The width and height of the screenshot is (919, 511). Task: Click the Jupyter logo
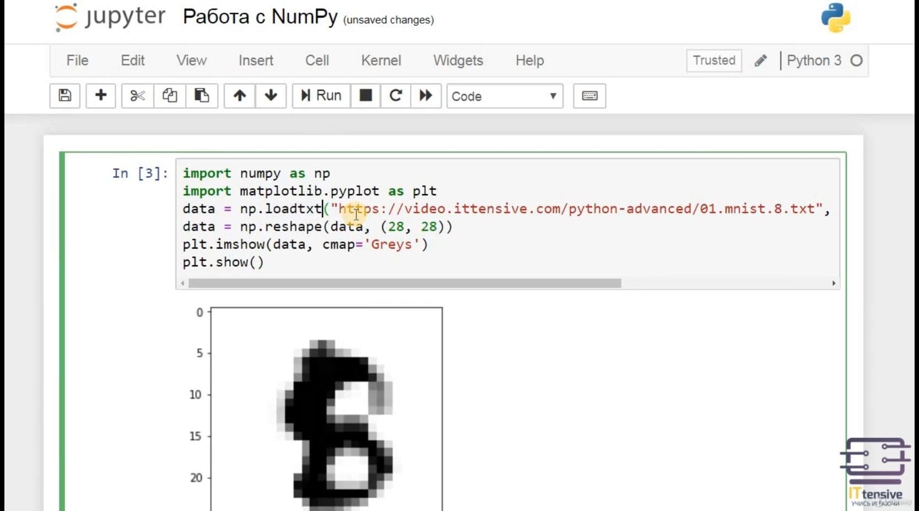click(x=110, y=17)
